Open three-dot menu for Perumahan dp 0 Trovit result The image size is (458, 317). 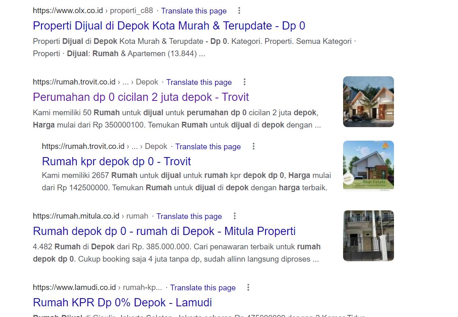point(245,82)
